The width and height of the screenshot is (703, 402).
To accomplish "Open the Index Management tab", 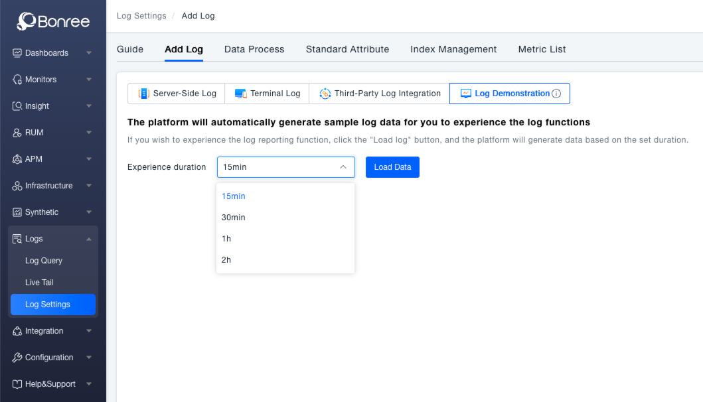I will (453, 49).
